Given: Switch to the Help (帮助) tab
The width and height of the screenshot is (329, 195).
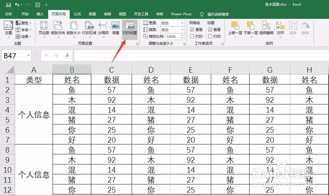Looking at the screenshot, I should click(x=160, y=14).
